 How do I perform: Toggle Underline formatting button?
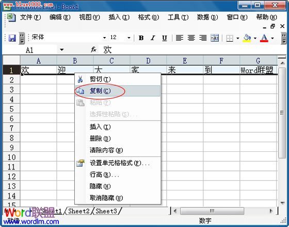165,38
